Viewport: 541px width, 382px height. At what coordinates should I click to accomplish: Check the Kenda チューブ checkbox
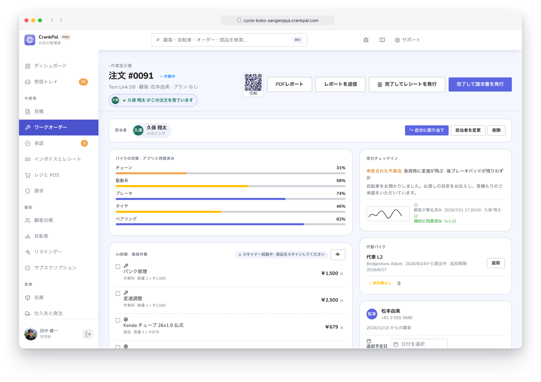[x=118, y=320]
